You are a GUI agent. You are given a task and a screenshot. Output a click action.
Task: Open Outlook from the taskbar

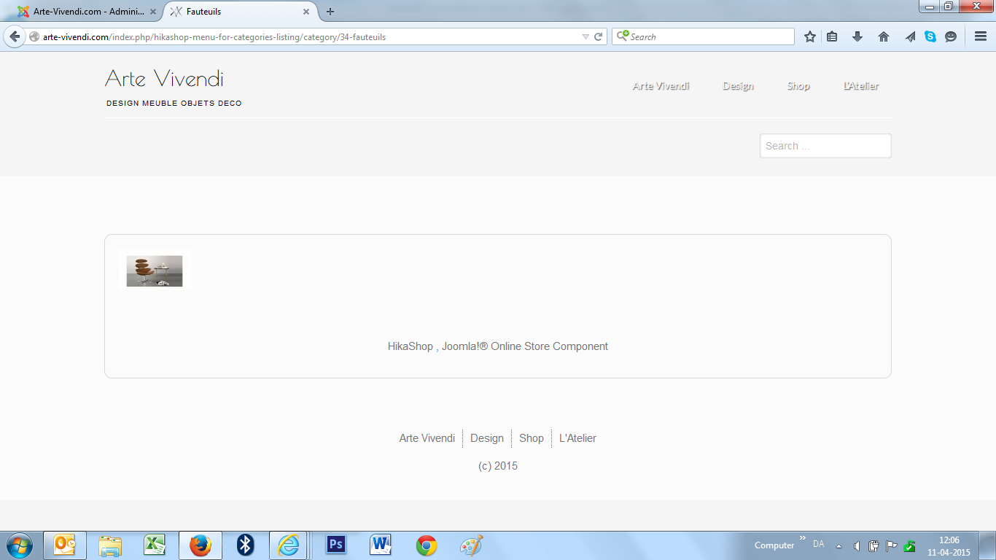tap(65, 545)
